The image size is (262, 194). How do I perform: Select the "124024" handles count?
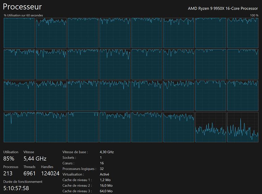[50, 173]
